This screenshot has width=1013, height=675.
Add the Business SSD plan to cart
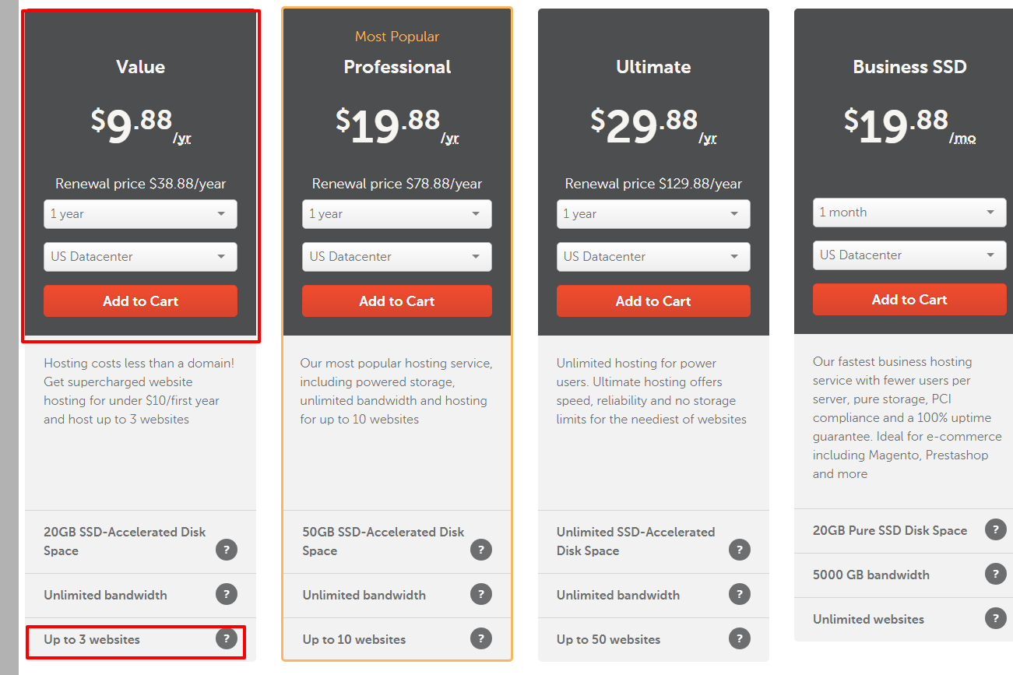click(x=909, y=300)
